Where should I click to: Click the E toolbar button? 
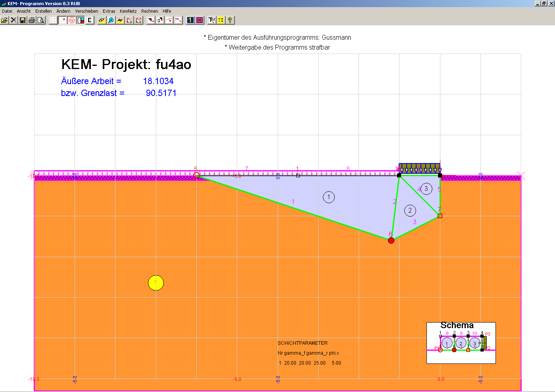pyautogui.click(x=90, y=20)
